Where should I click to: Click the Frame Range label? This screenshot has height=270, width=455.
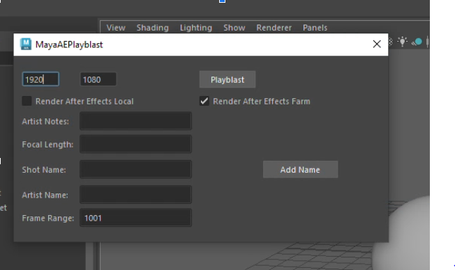click(48, 219)
